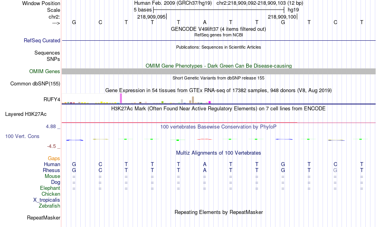Image resolution: width=376 pixels, height=227 pixels.
Task: Click the Rhesus species label
Action: [x=51, y=170]
